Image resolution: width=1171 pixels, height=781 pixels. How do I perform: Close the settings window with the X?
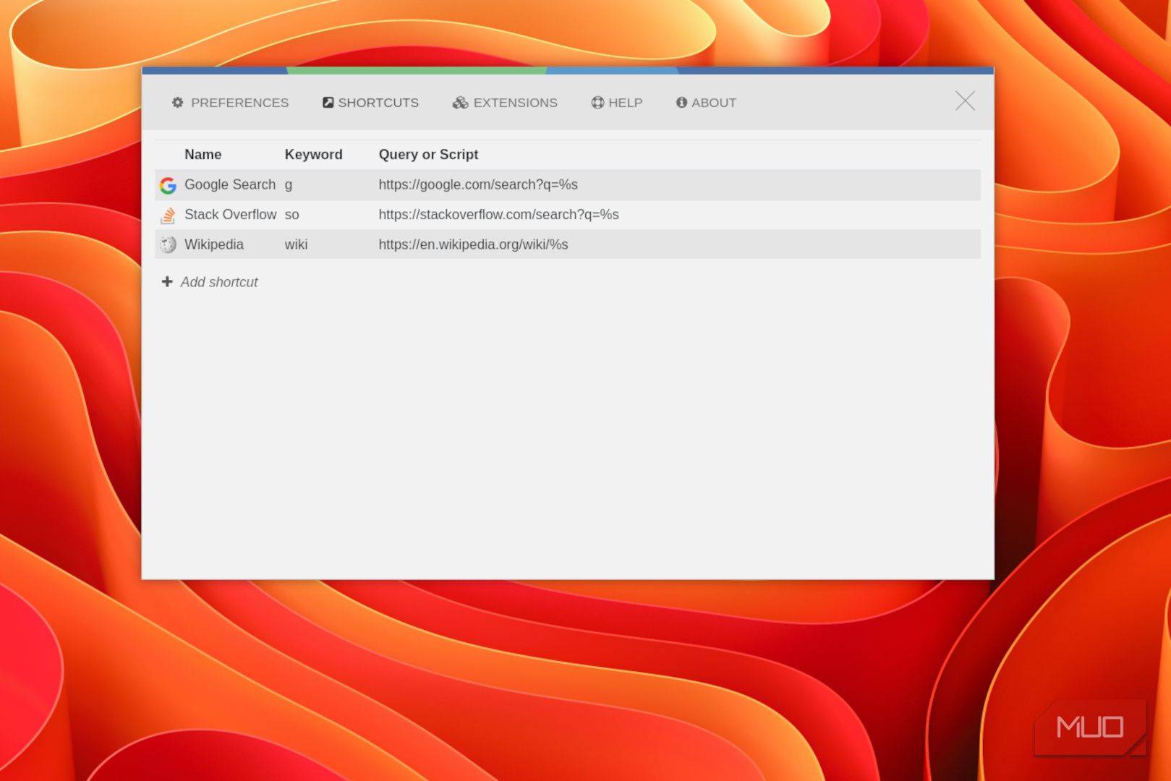pyautogui.click(x=965, y=101)
